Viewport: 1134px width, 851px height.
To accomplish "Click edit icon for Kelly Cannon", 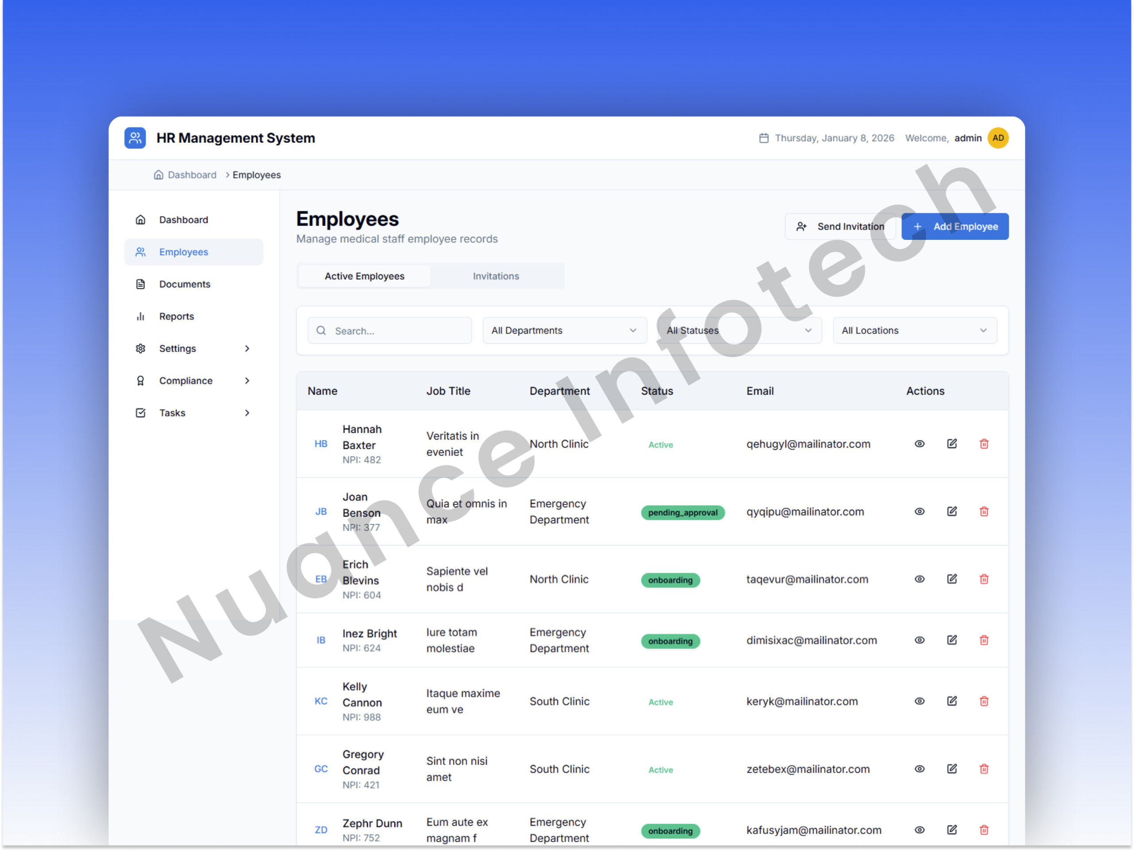I will pos(951,701).
